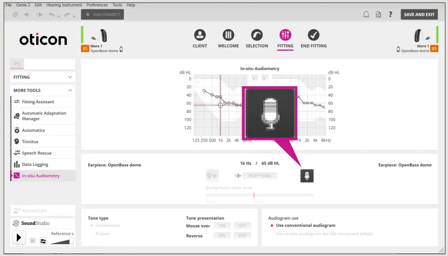Image resolution: width=448 pixels, height=256 pixels.
Task: Open the Automatics tool
Action: tap(43, 130)
